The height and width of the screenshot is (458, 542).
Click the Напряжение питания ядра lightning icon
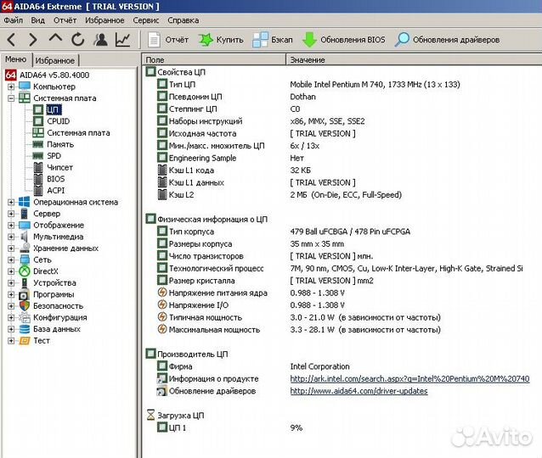click(x=162, y=293)
